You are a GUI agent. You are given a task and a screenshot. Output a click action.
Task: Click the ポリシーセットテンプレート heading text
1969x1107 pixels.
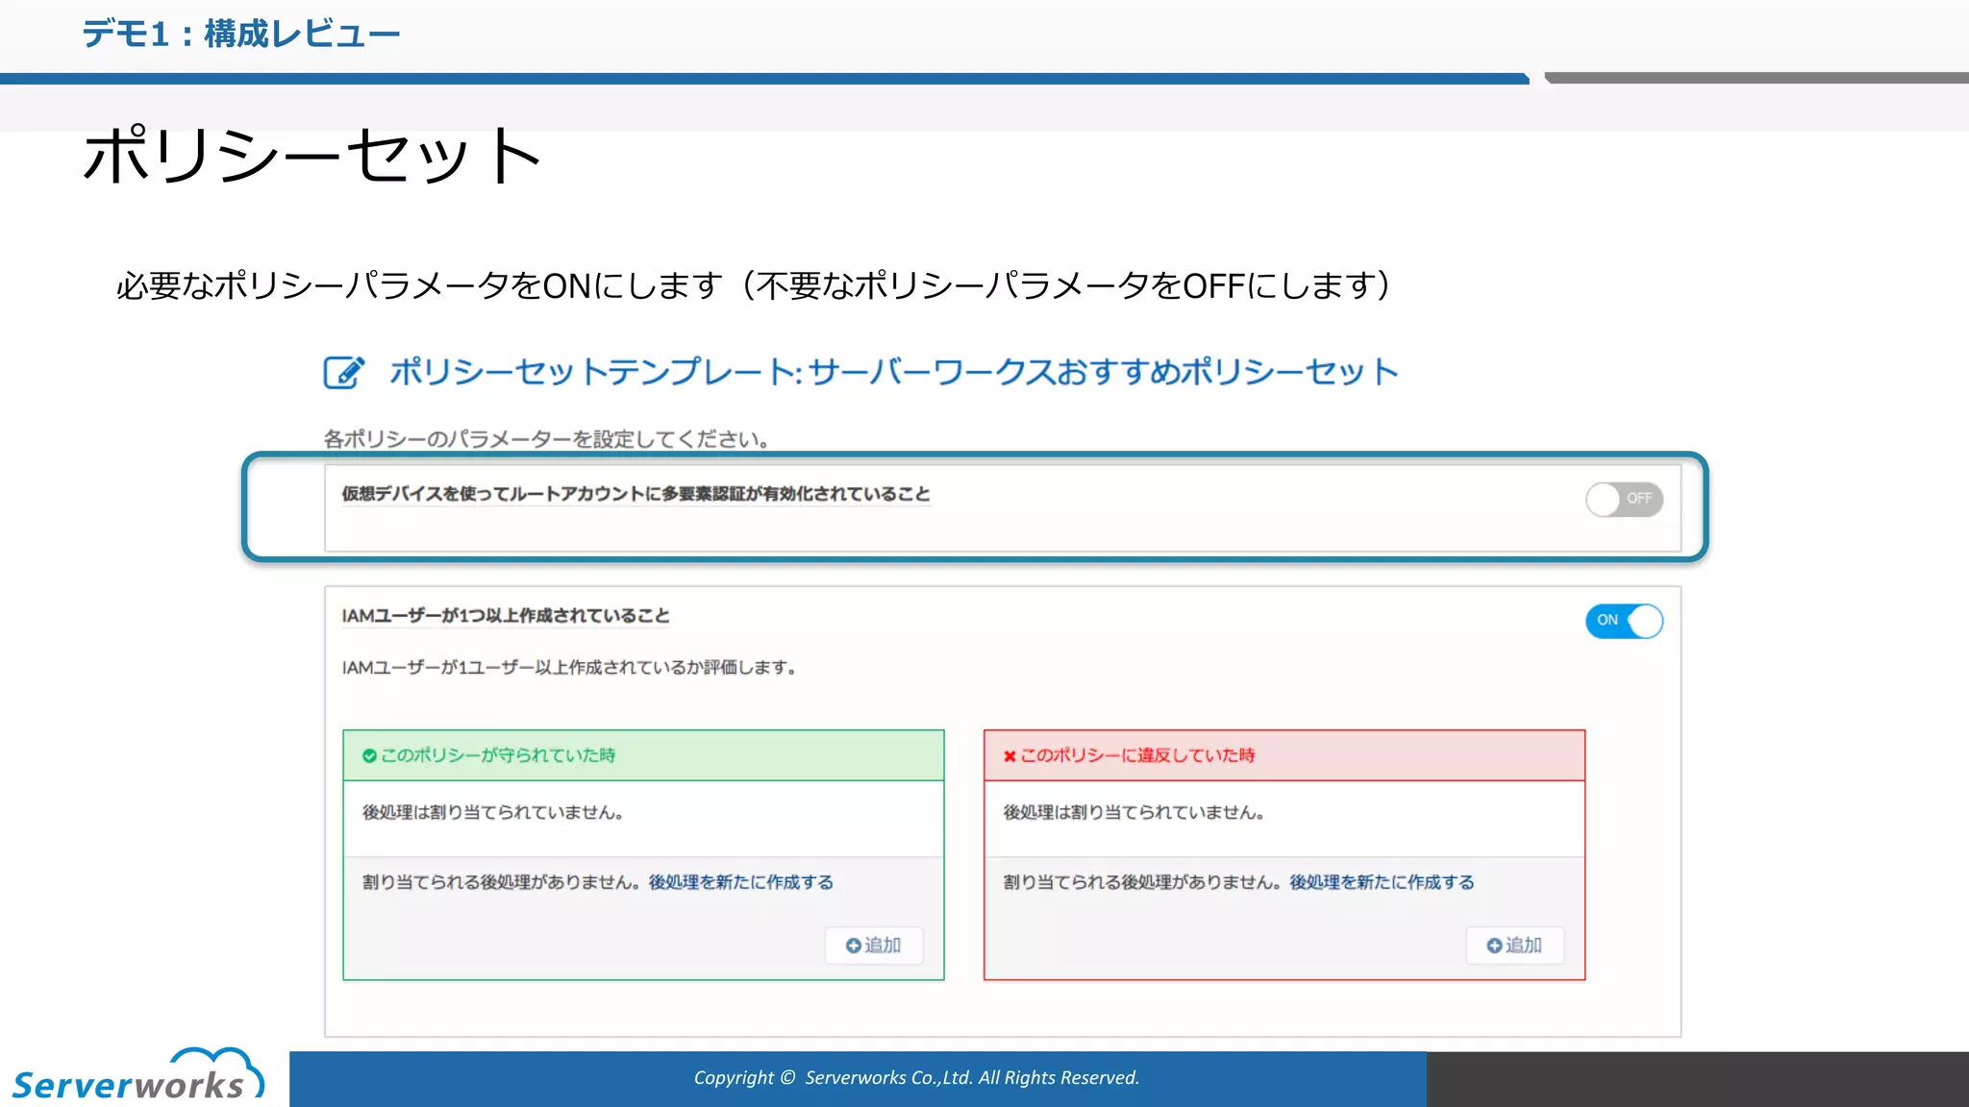(x=893, y=372)
